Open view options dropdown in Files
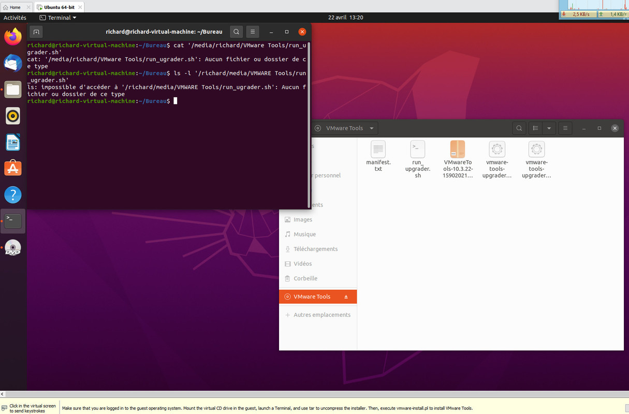Screen dimensions: 629x414 pyautogui.click(x=549, y=128)
